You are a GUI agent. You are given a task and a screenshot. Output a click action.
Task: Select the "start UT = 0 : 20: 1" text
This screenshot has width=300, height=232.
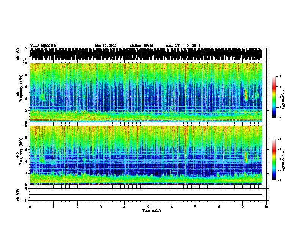pos(183,45)
